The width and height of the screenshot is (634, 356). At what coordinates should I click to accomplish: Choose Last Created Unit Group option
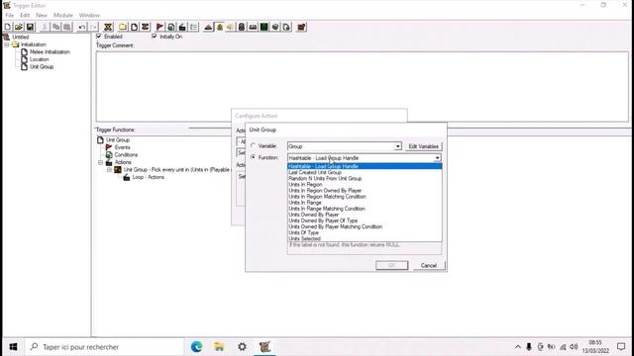tap(365, 172)
